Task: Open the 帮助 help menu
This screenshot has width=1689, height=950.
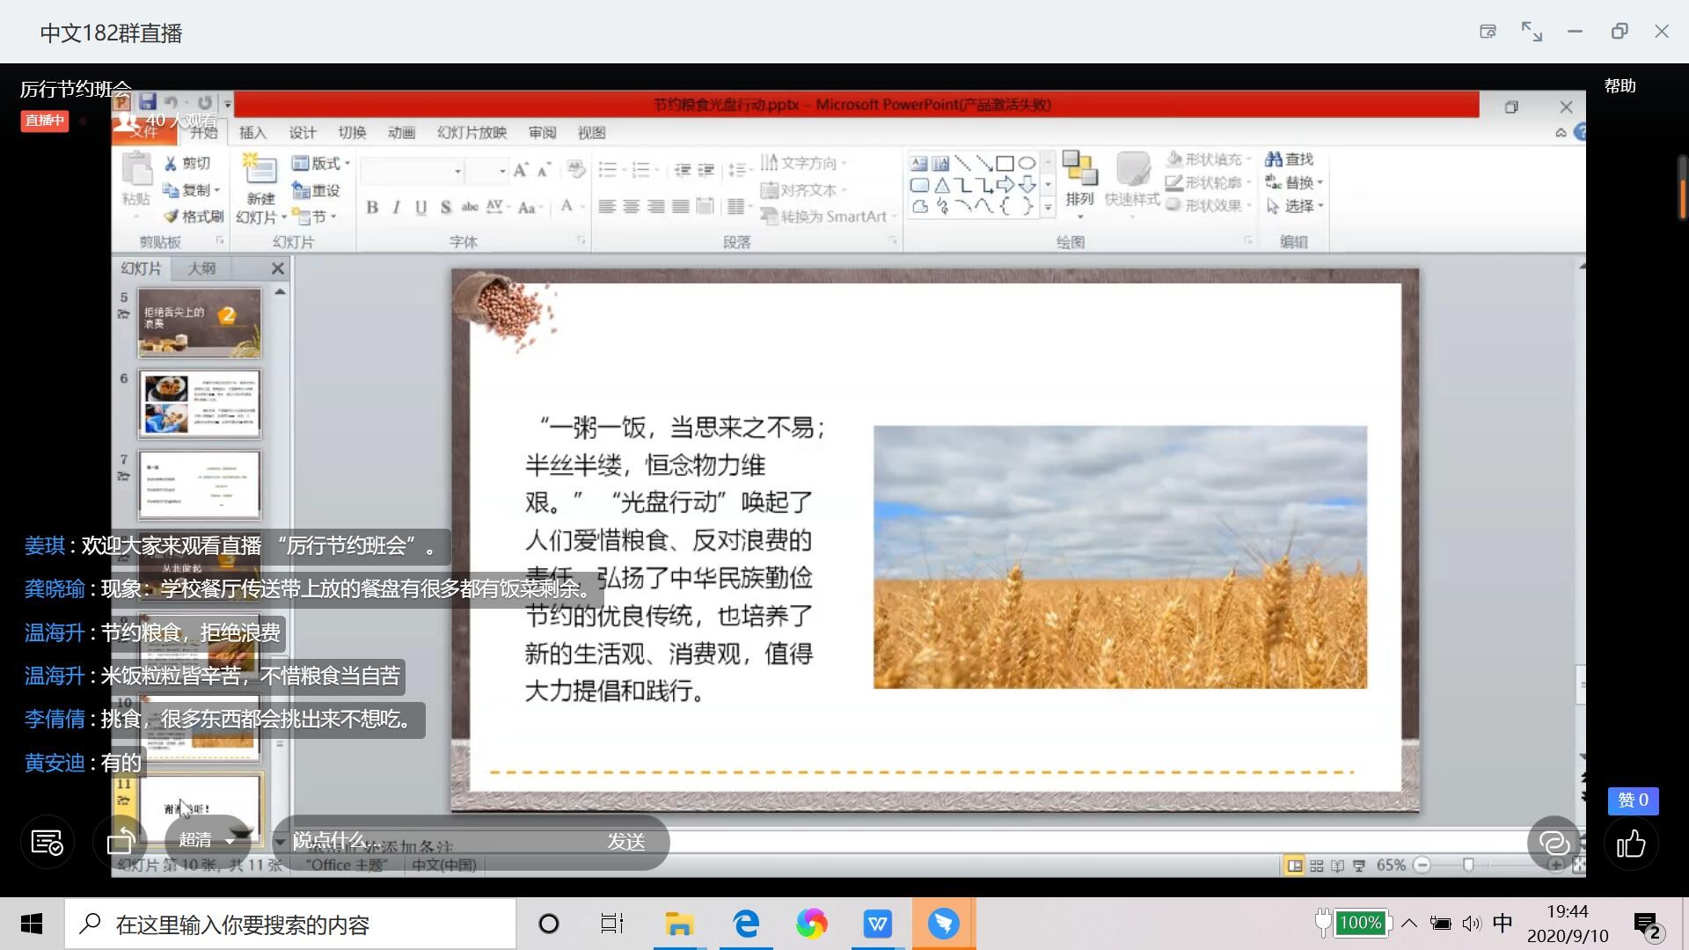Action: [x=1620, y=86]
